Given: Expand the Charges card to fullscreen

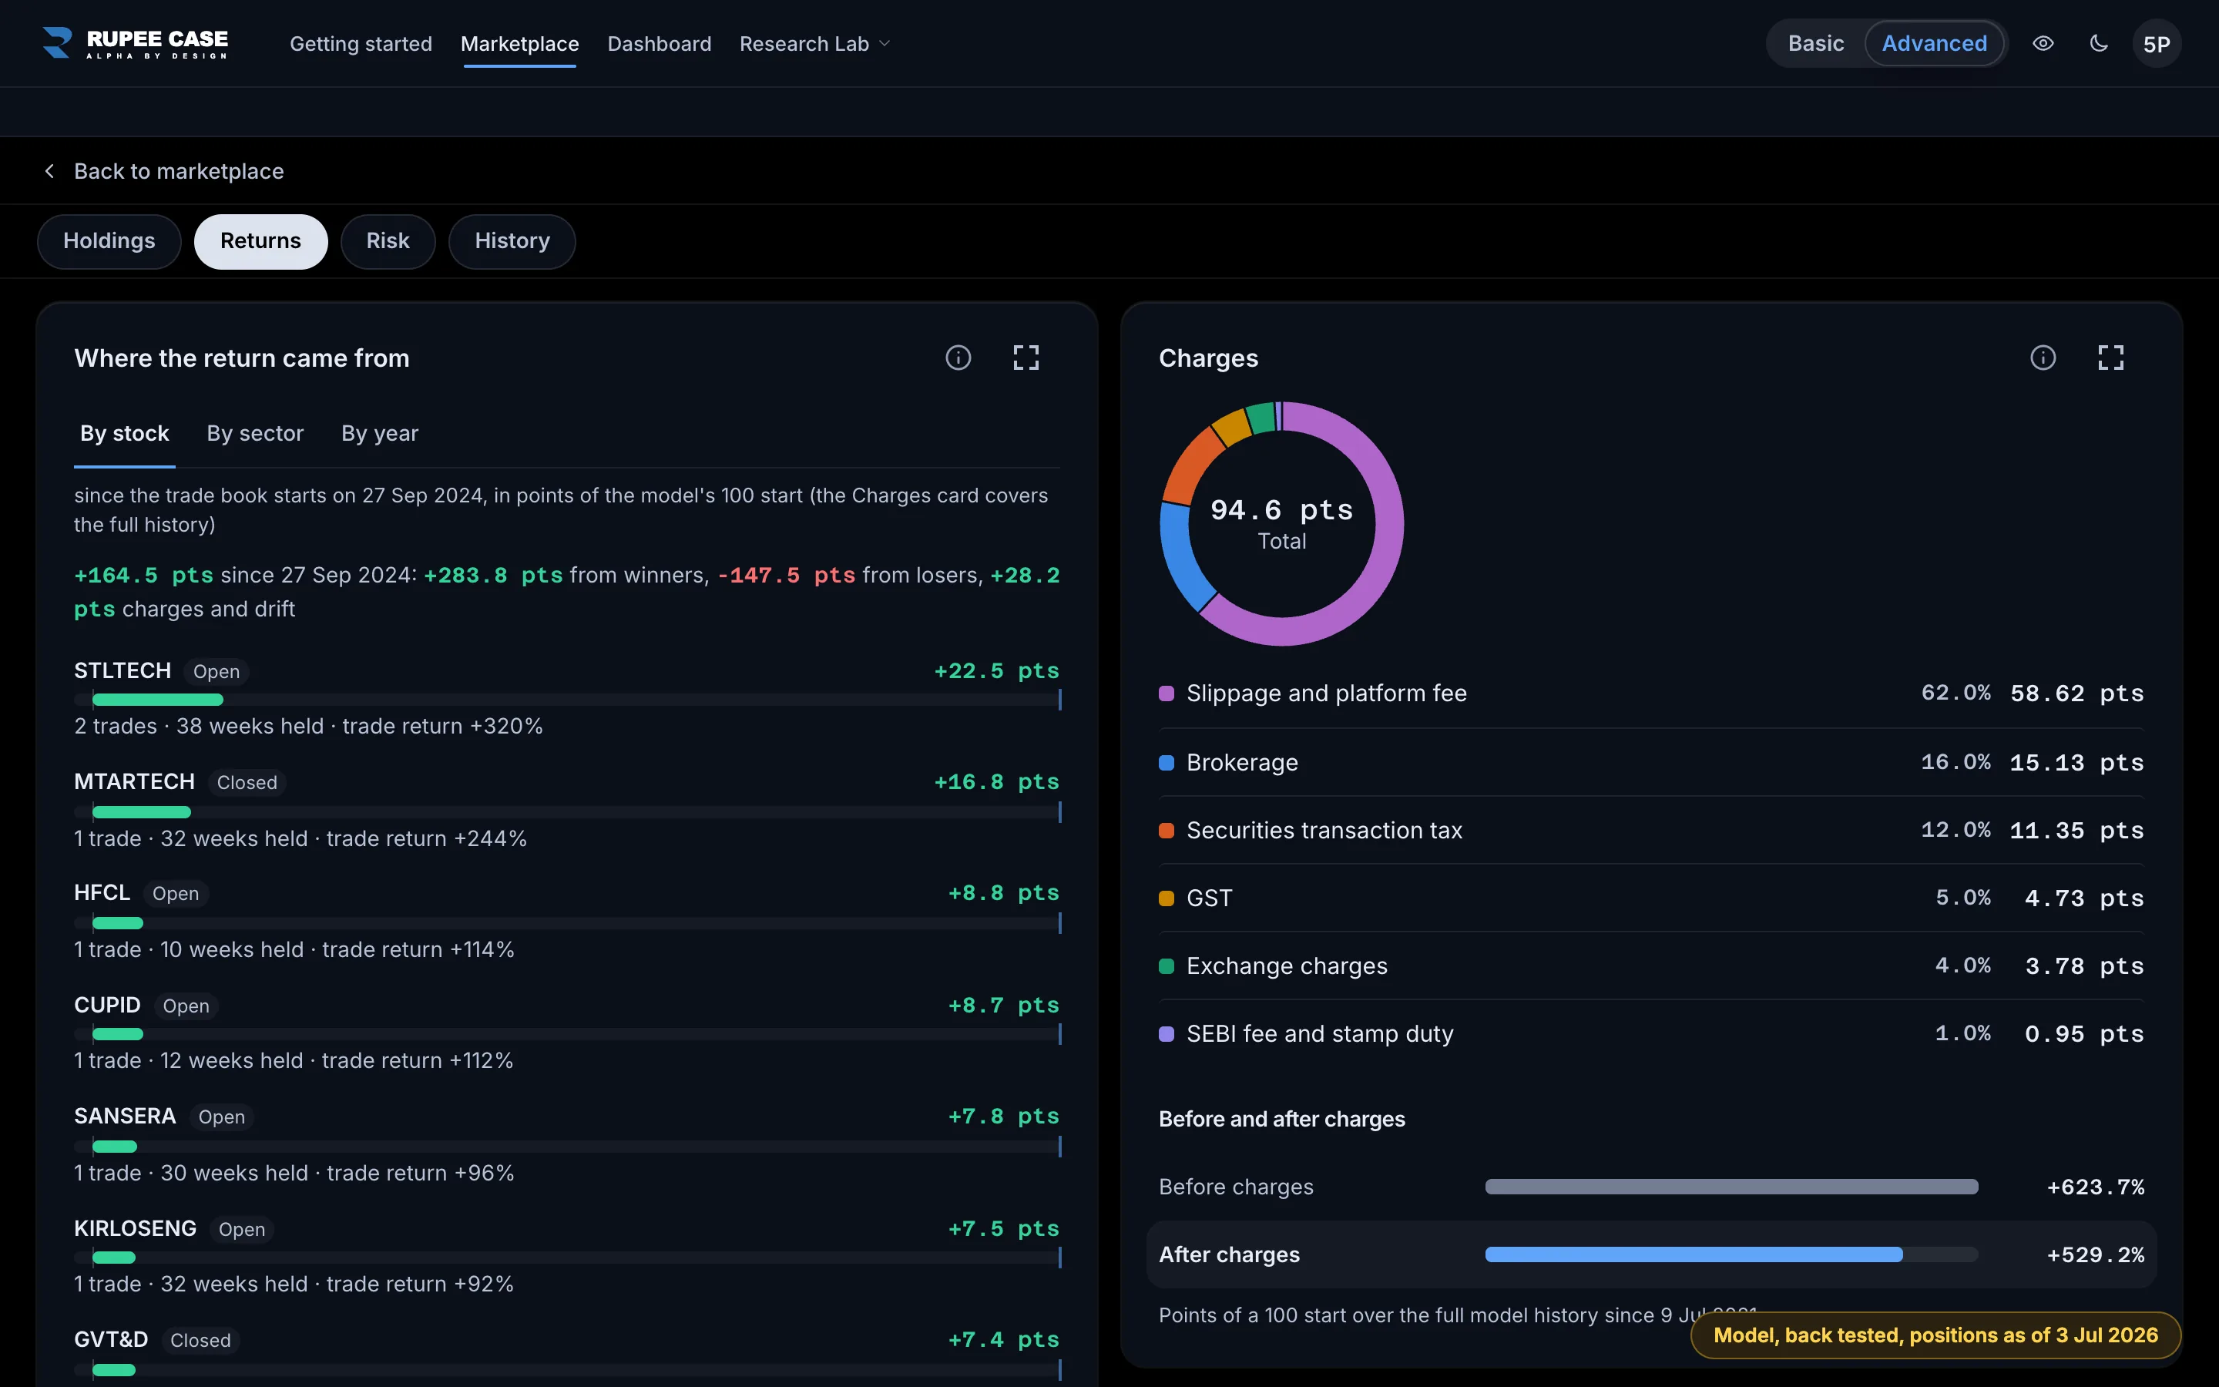Looking at the screenshot, I should pos(2111,358).
